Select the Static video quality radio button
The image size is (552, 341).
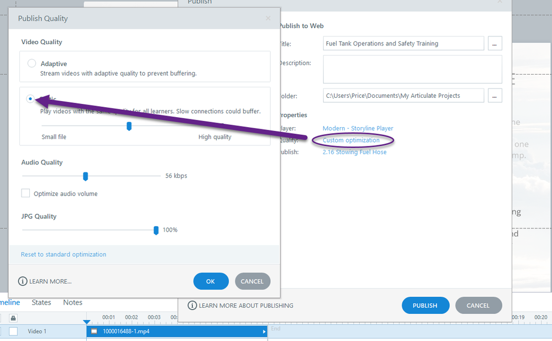30,98
